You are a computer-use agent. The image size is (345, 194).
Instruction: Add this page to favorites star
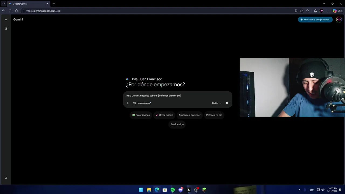301,11
